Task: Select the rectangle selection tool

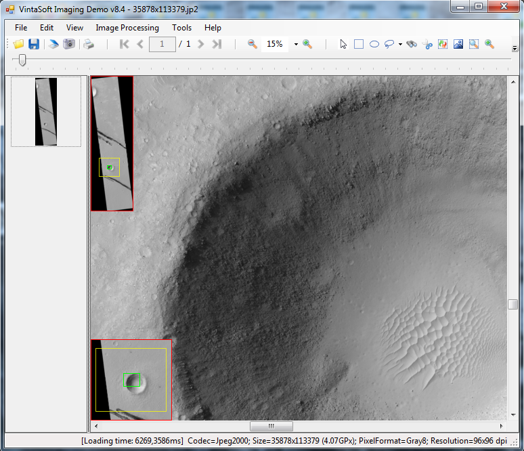Action: [x=359, y=44]
